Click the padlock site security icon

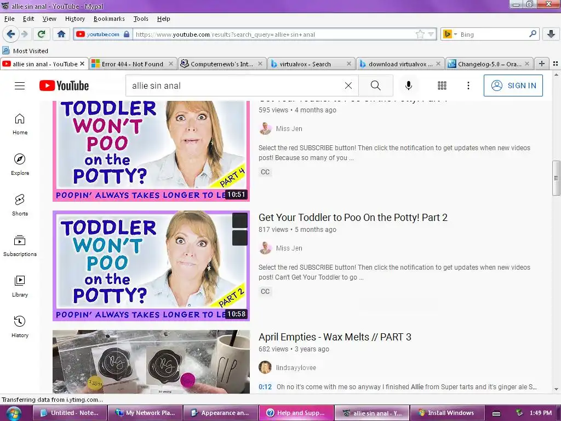coord(127,35)
